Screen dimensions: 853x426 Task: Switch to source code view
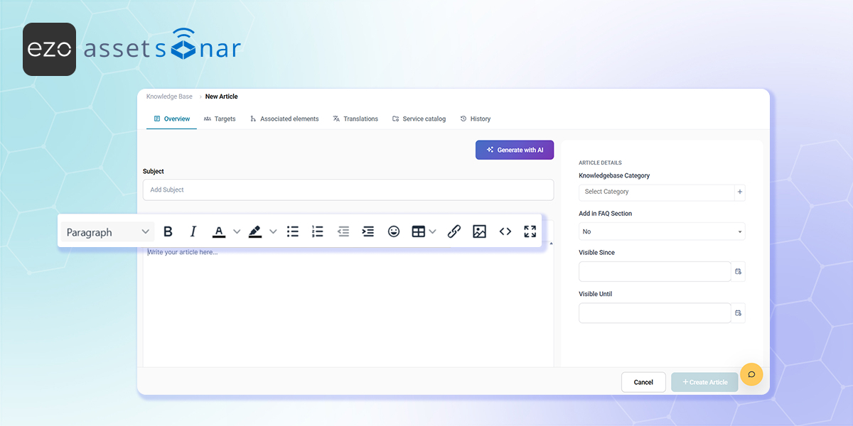pyautogui.click(x=505, y=231)
